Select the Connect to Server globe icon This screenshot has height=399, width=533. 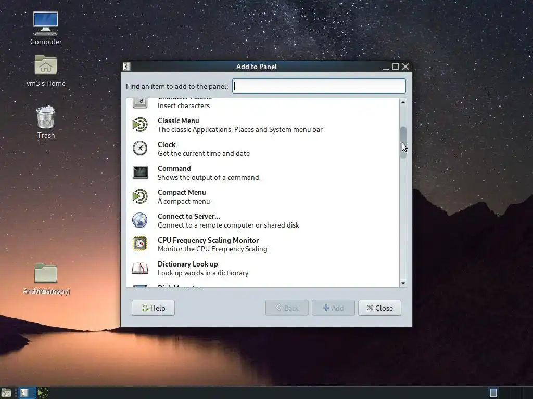(139, 220)
